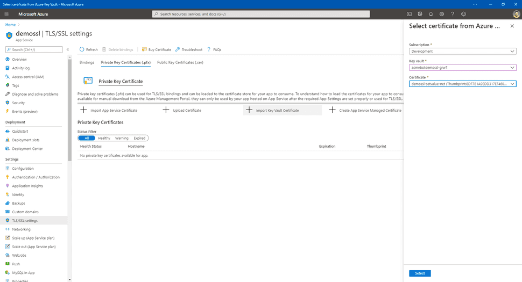
Task: Open Quickstart under Deployment
Action: [20, 131]
